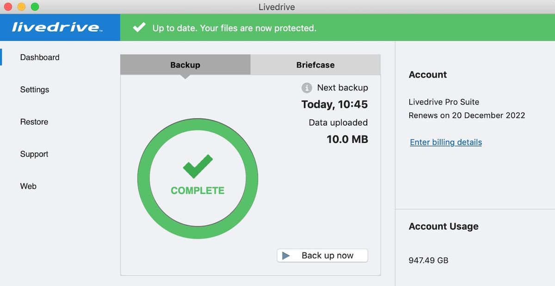Viewport: 555px width, 286px height.
Task: Open Enter billing details link
Action: coord(445,142)
